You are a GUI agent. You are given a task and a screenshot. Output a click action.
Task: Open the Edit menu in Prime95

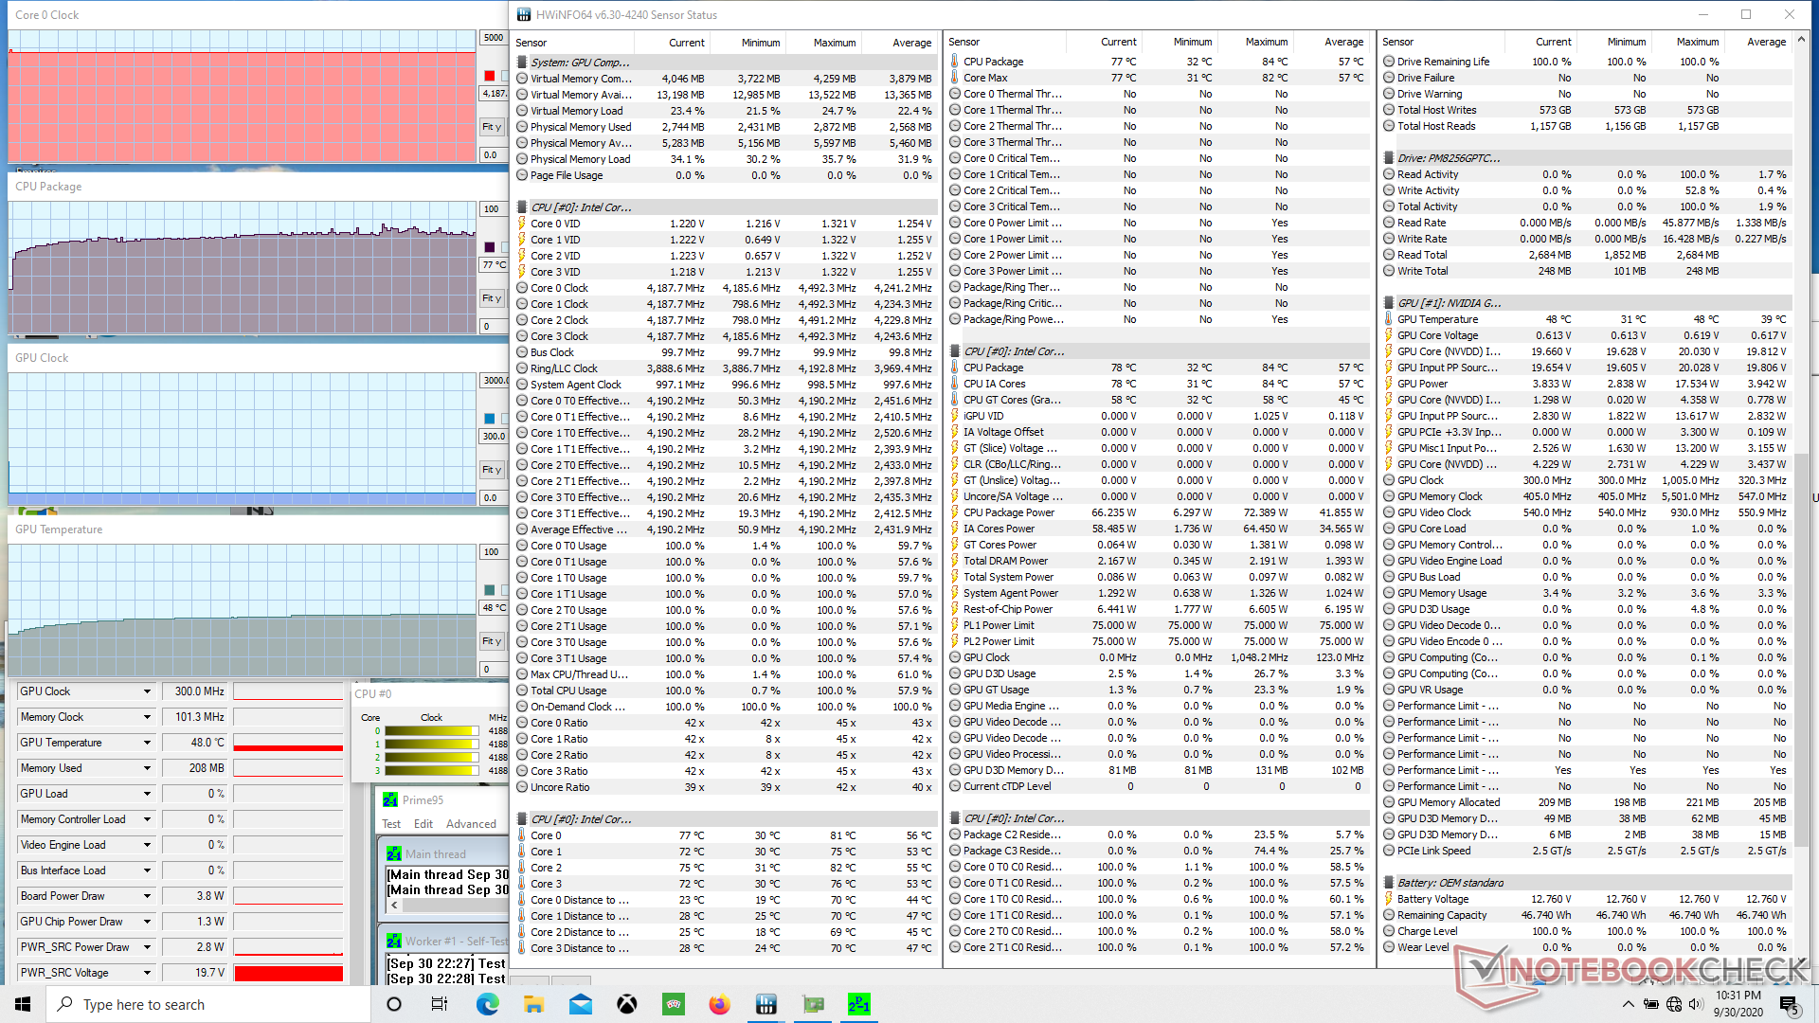[x=423, y=824]
